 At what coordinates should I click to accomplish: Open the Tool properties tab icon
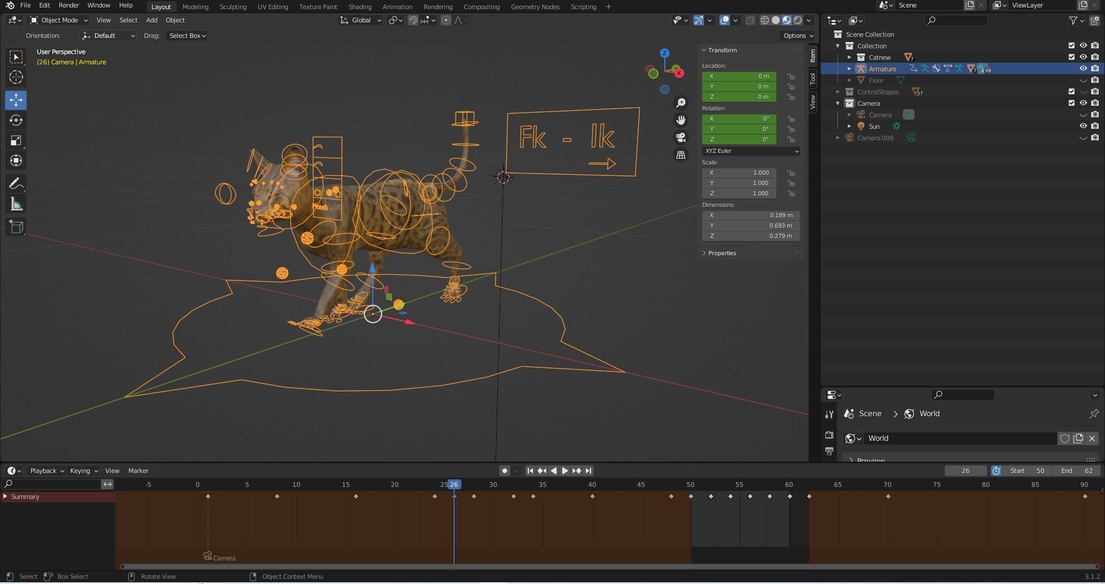click(x=829, y=414)
